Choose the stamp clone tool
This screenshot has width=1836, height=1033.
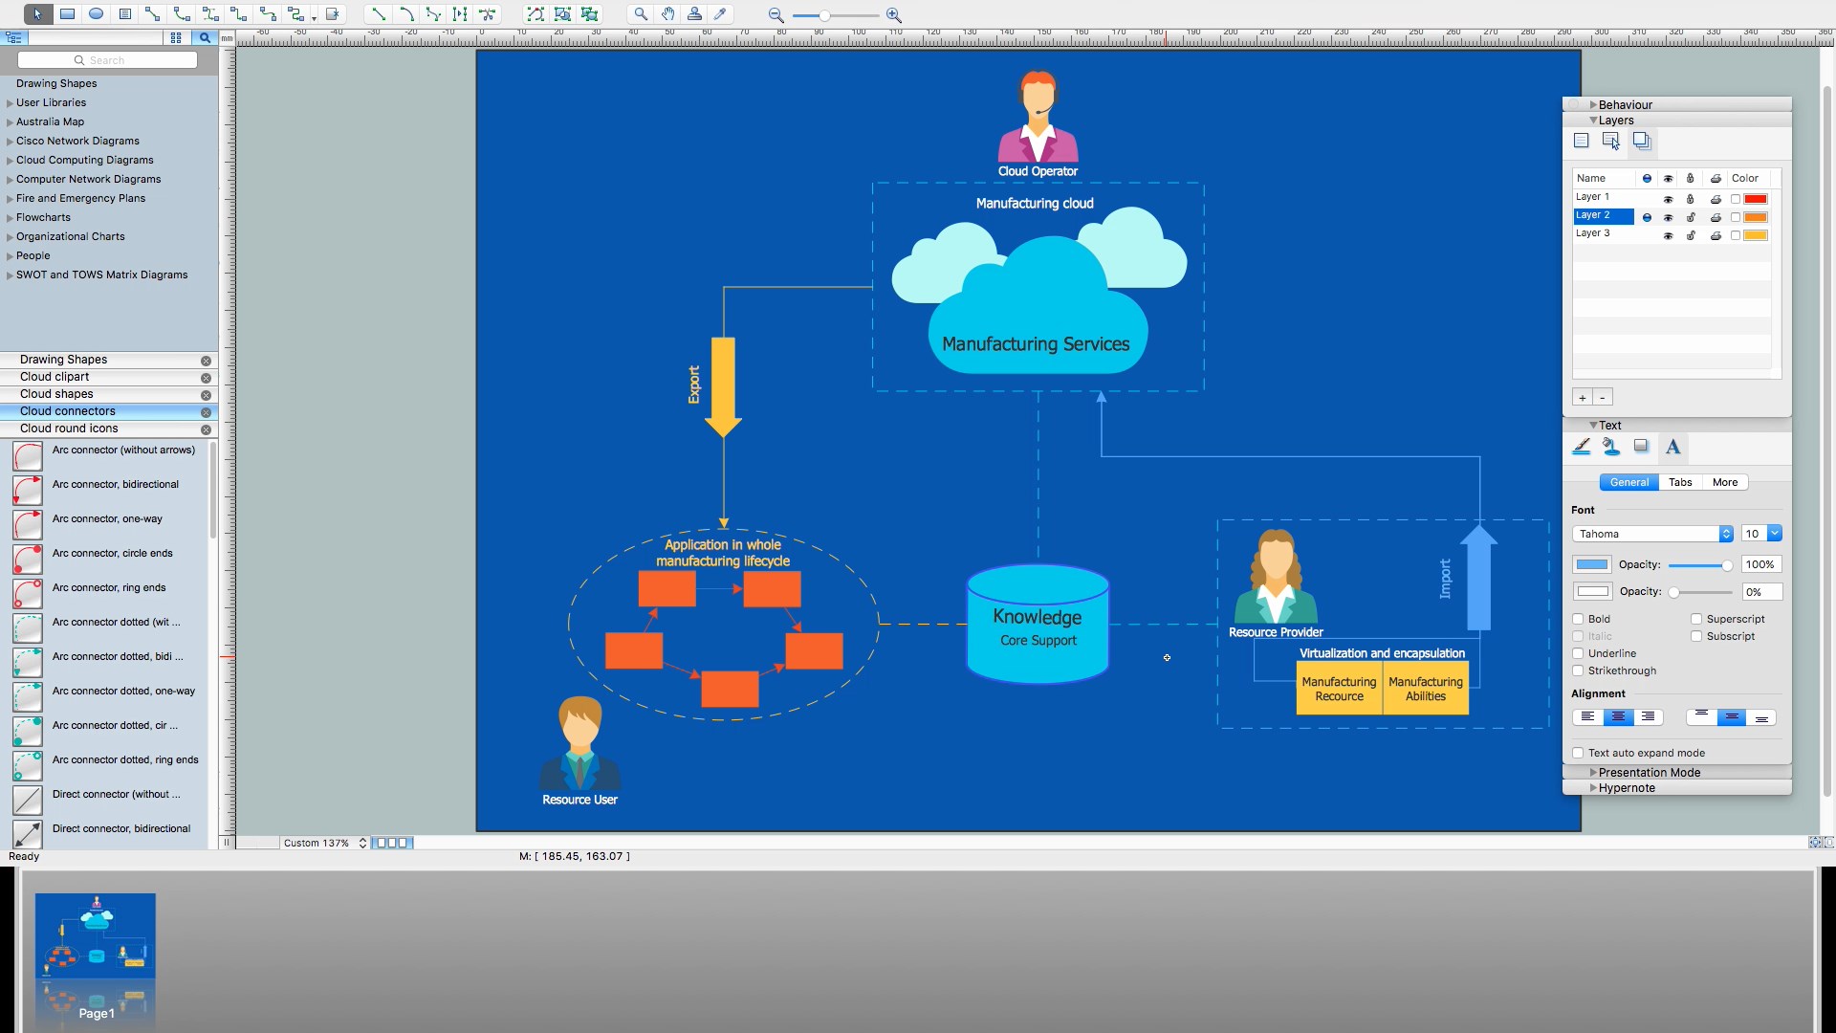coord(694,14)
